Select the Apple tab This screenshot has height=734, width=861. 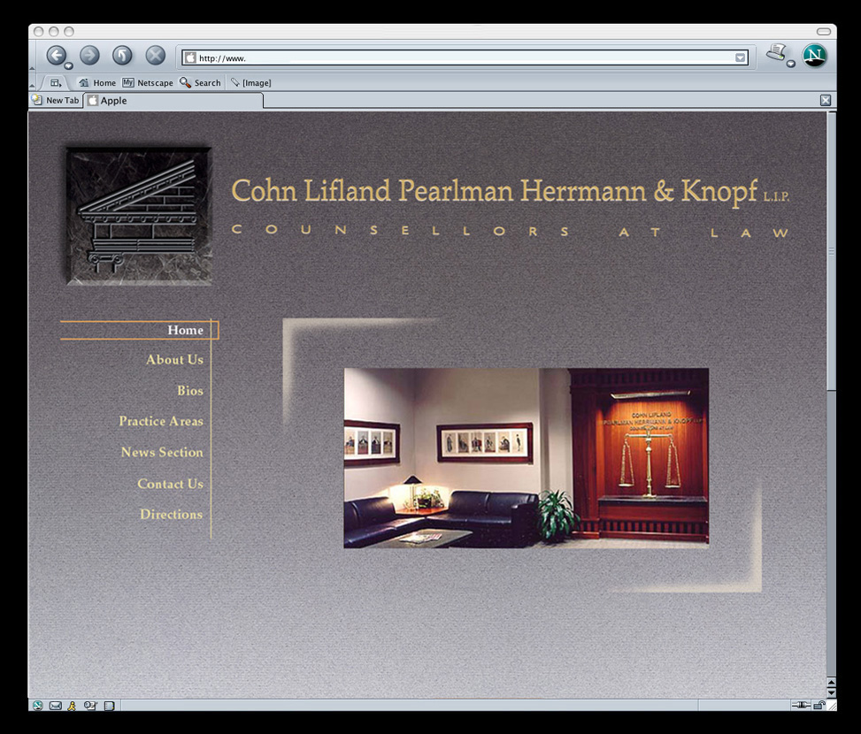pos(173,101)
